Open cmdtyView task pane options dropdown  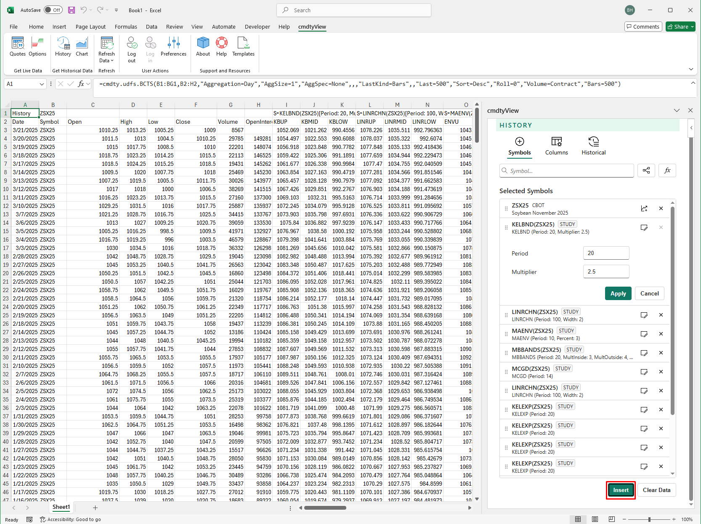pos(677,110)
